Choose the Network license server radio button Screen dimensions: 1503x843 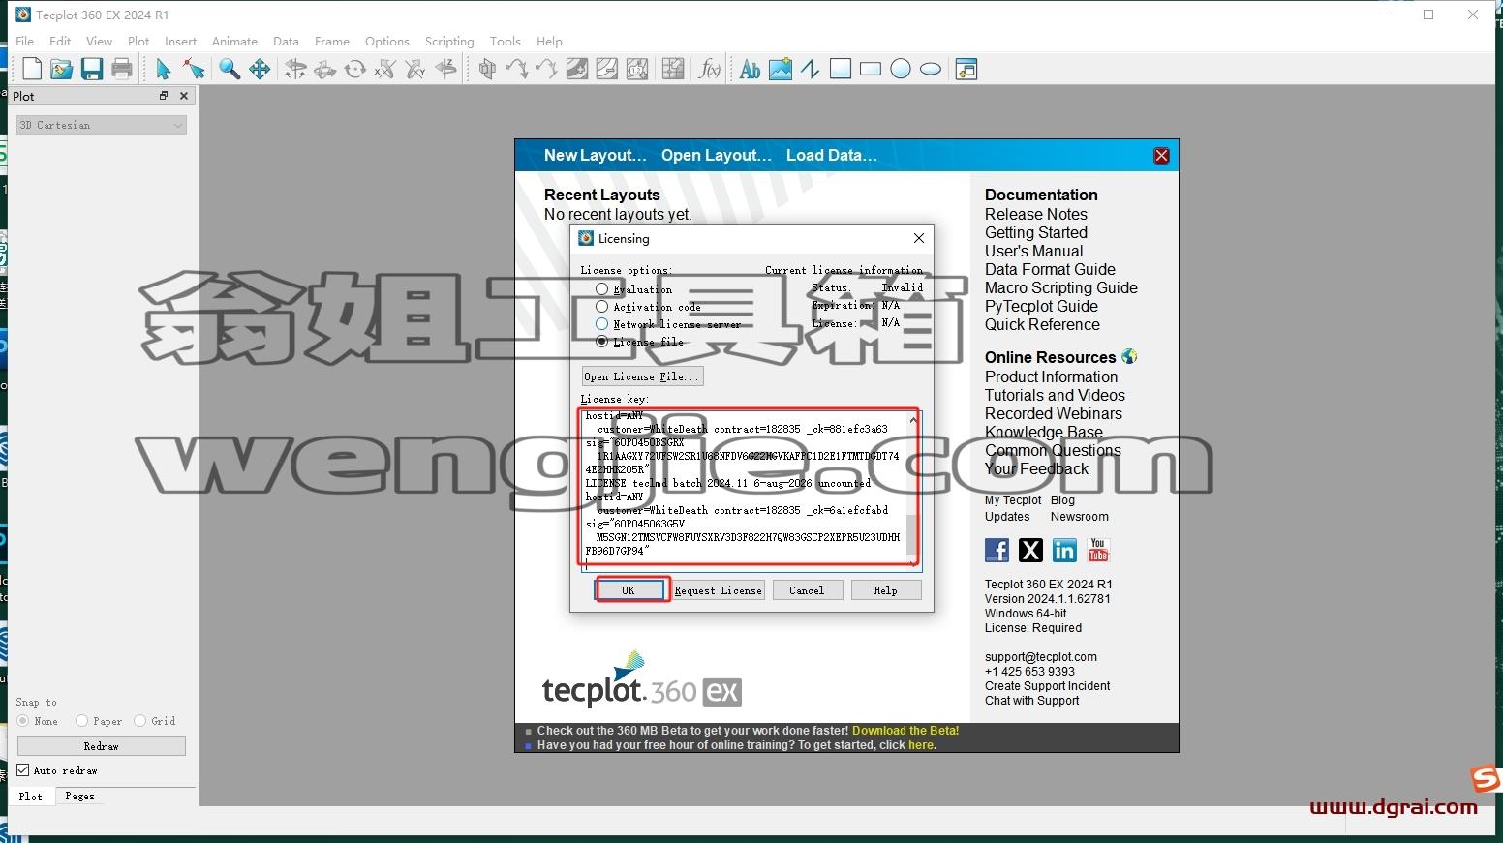pos(602,324)
